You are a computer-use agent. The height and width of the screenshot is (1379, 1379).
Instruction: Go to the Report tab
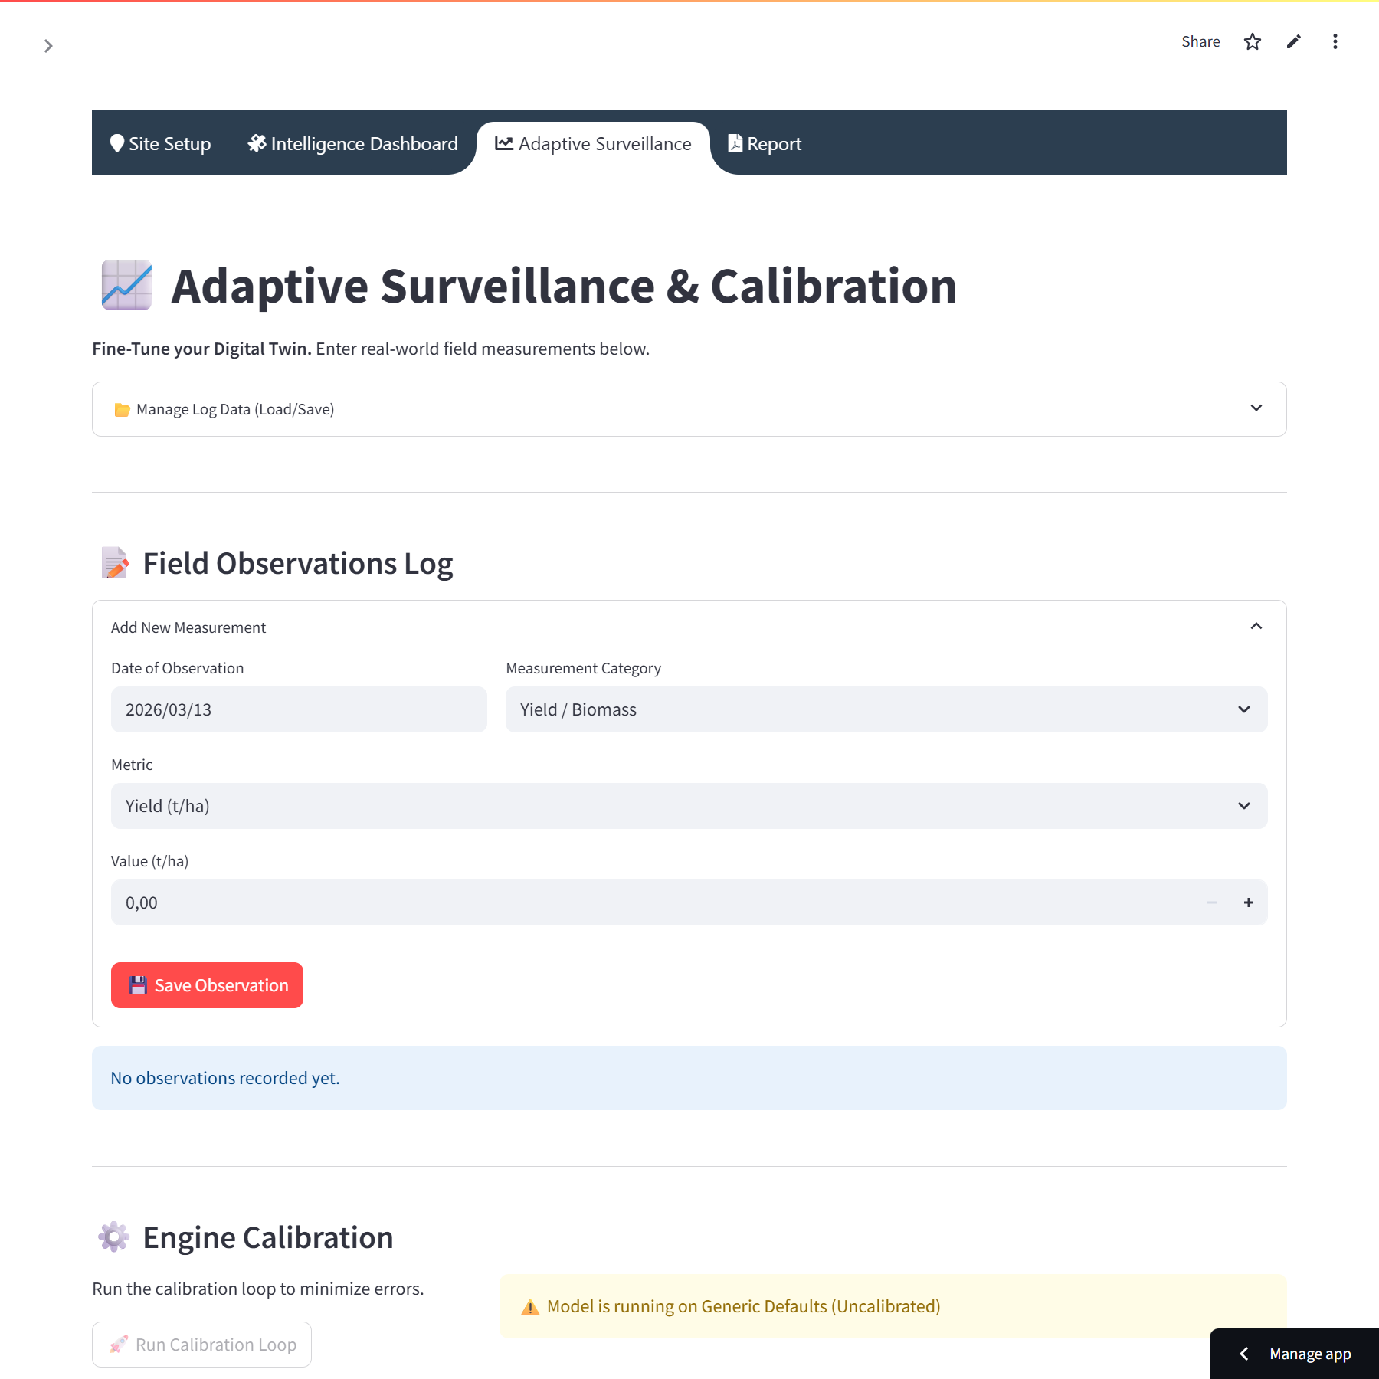coord(765,144)
